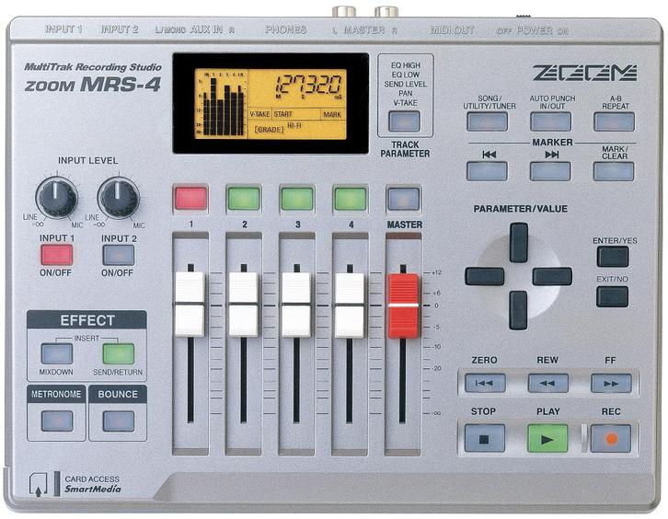Click the 'PHONES' jack label

[x=285, y=29]
